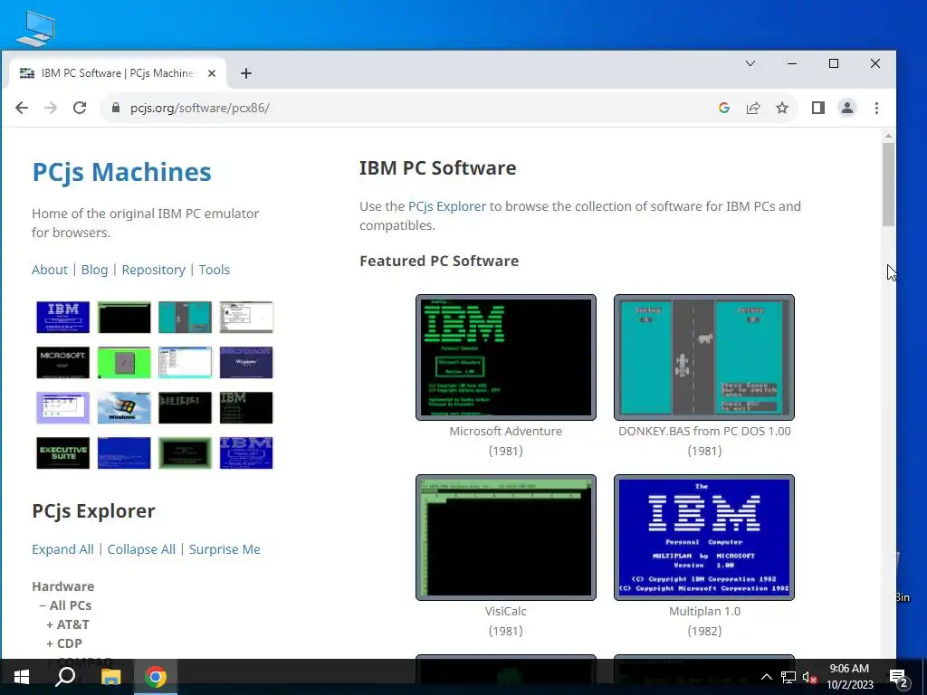This screenshot has height=695, width=927.
Task: Open the Windows flag logo sidebar thumbnail
Action: (124, 408)
